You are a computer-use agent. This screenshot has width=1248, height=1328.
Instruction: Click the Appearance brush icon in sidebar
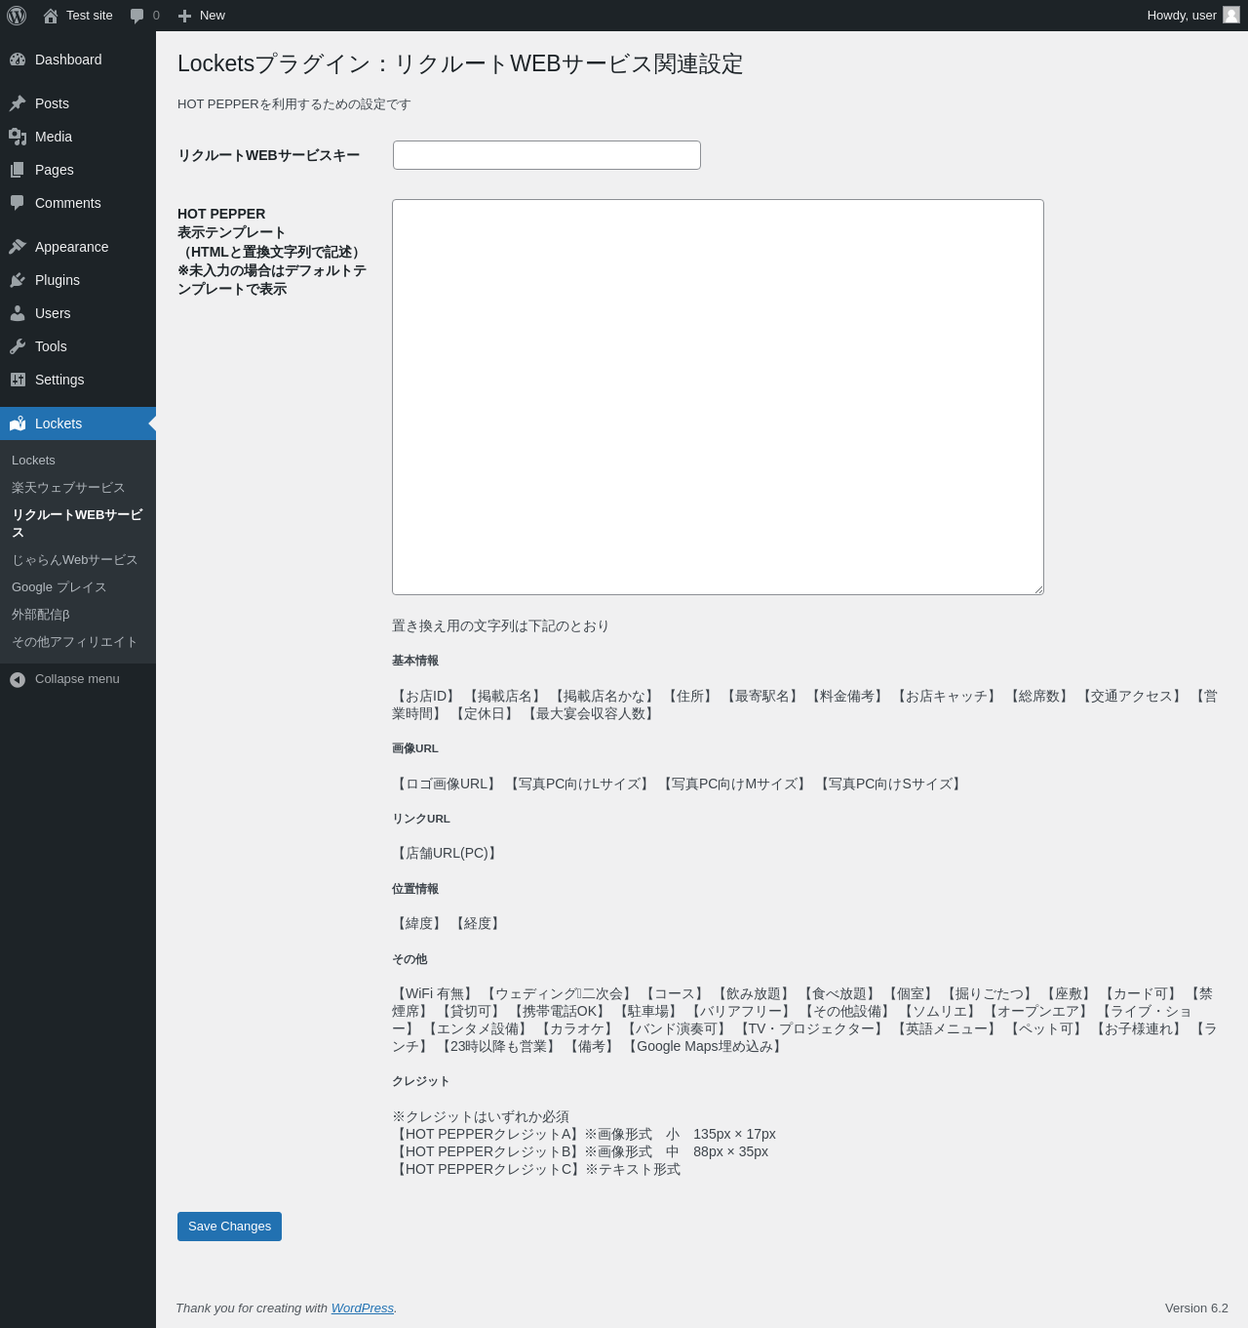click(18, 247)
